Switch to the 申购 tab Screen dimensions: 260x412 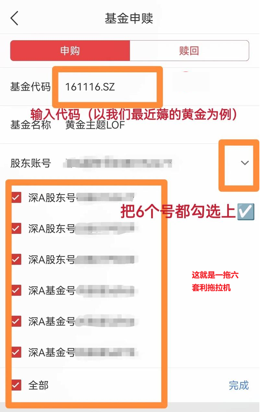click(70, 51)
